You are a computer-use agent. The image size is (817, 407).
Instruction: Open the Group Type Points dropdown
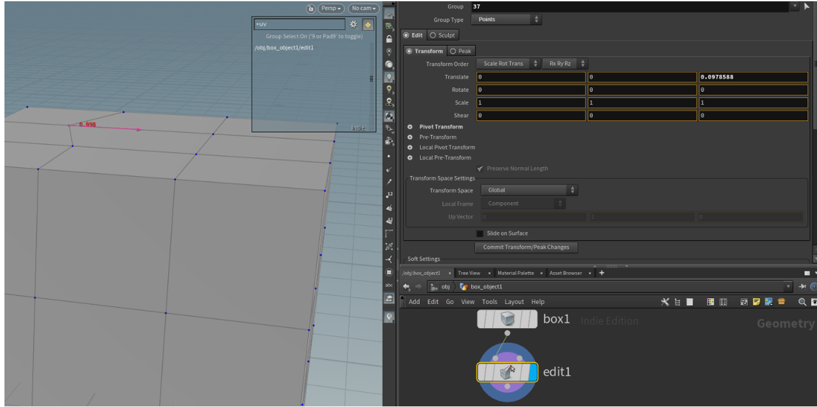(508, 20)
